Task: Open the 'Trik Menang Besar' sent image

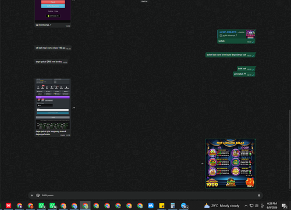Action: (x=230, y=164)
